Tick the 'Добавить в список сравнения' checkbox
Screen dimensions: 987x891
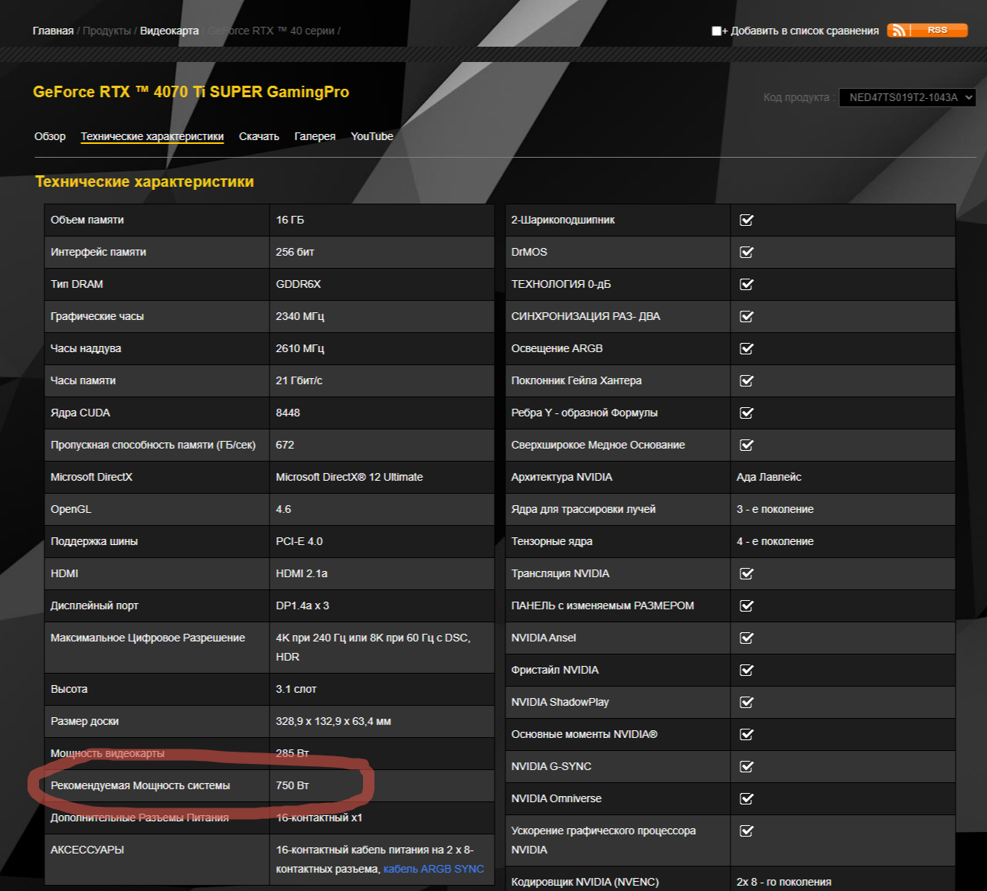tap(716, 31)
